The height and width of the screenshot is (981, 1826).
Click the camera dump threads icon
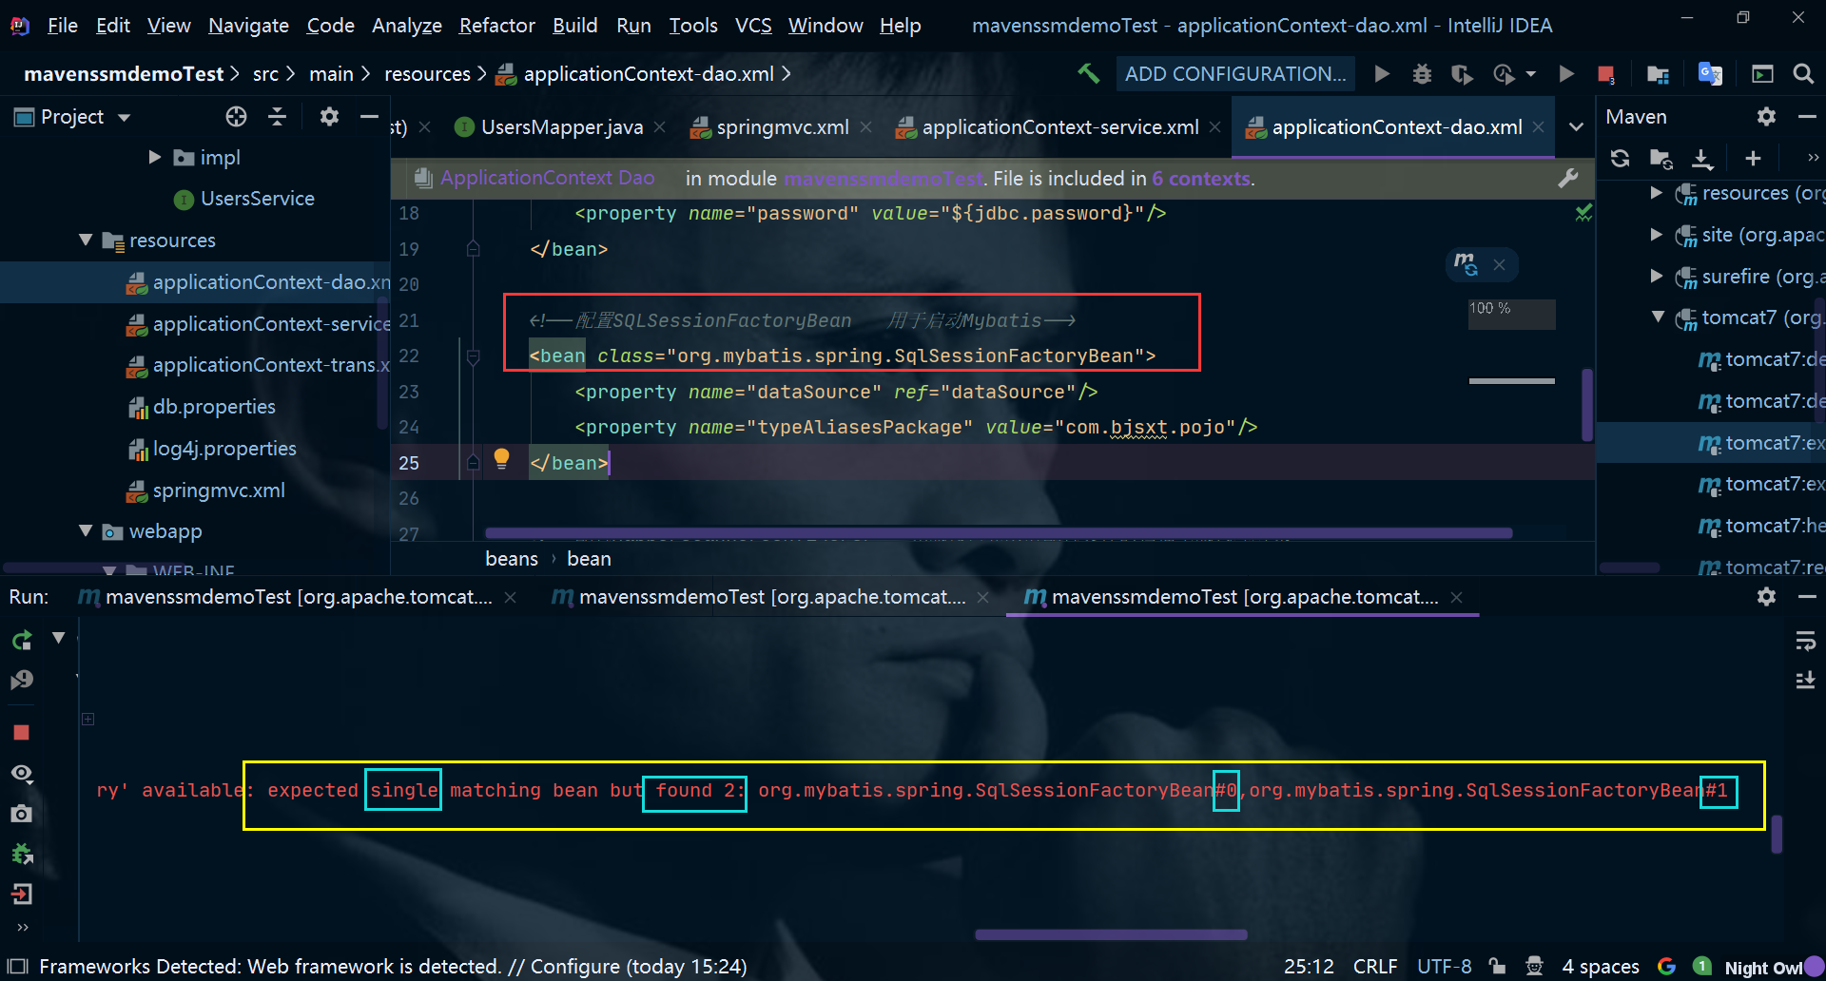(21, 814)
